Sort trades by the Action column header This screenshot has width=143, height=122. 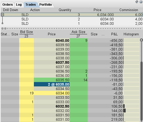(x=35, y=10)
